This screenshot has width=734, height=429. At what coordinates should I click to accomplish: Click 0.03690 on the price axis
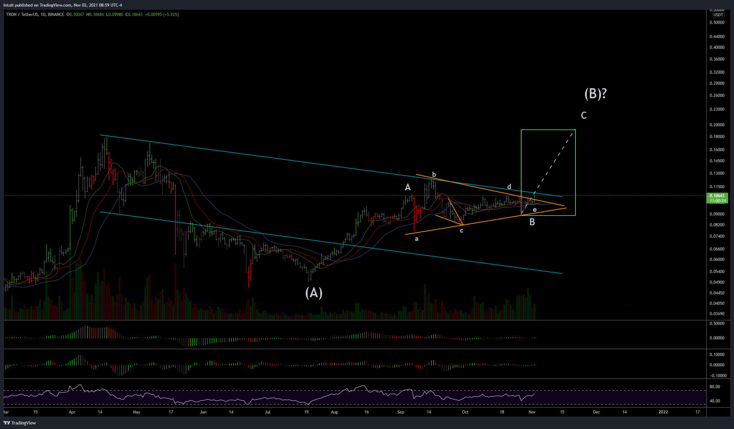point(717,314)
